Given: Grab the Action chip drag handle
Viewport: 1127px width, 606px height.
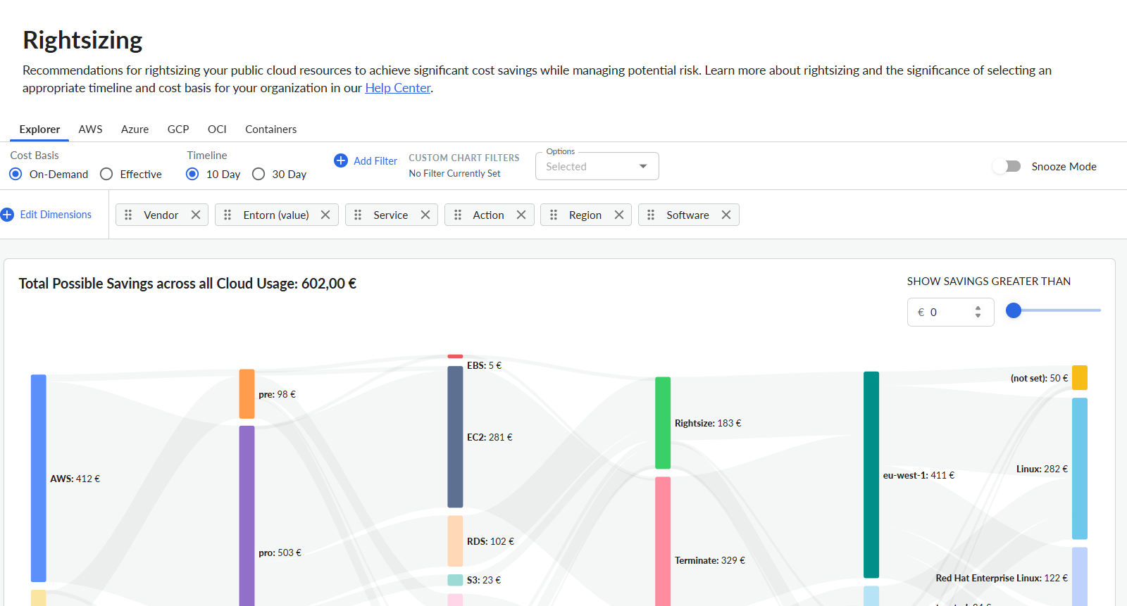Looking at the screenshot, I should 458,215.
